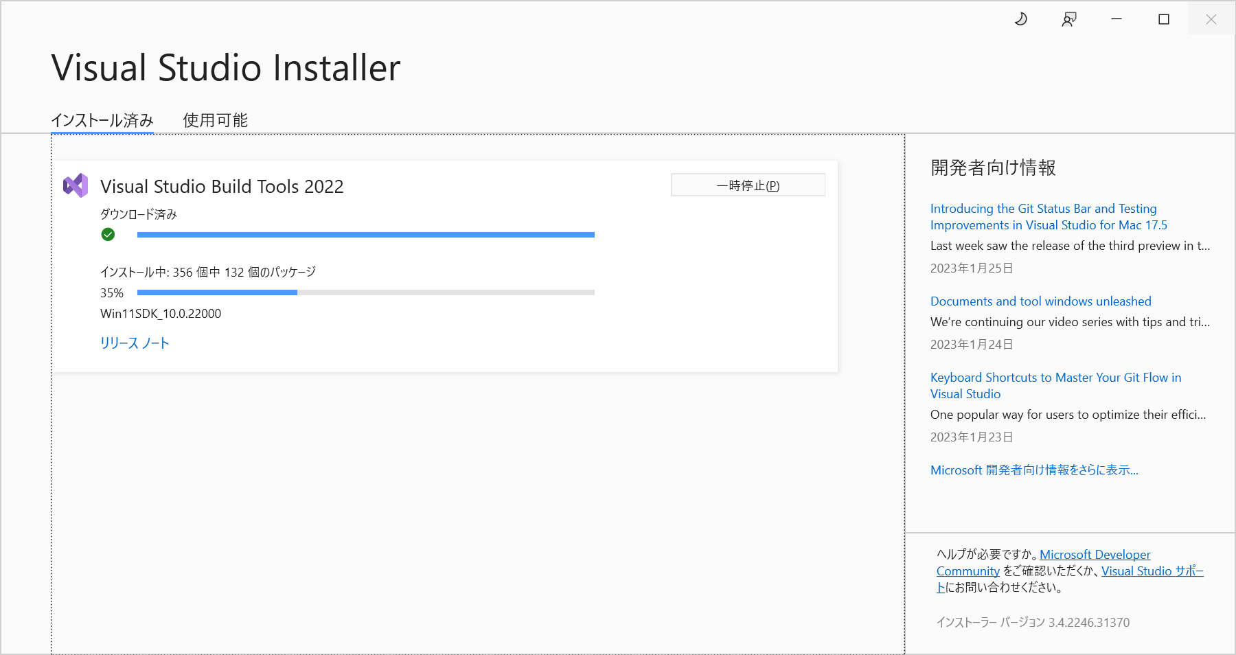The width and height of the screenshot is (1236, 655).
Task: Click the ダウンロード済み status label
Action: tap(139, 214)
